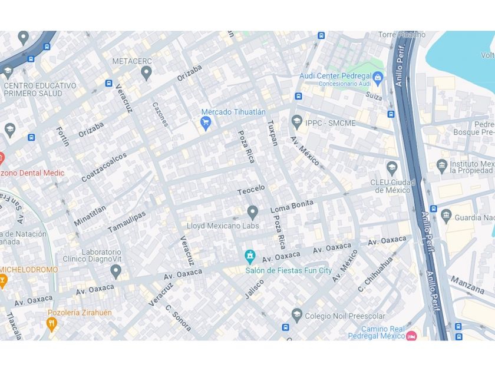Open the IPPC - SMCME school pin
The image size is (495, 371).
297,122
